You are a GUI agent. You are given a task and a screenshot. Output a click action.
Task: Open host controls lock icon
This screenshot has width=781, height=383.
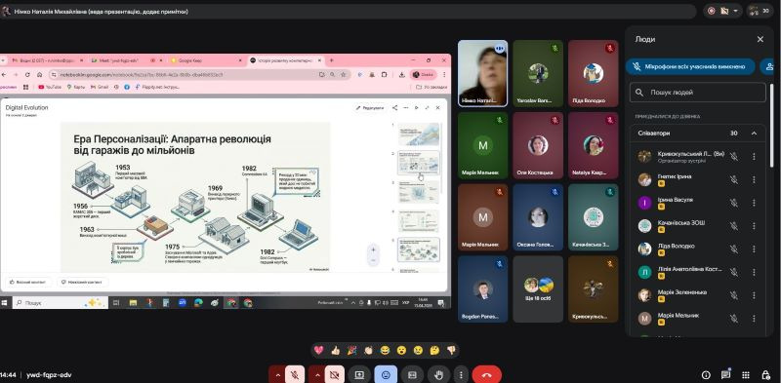(x=766, y=375)
